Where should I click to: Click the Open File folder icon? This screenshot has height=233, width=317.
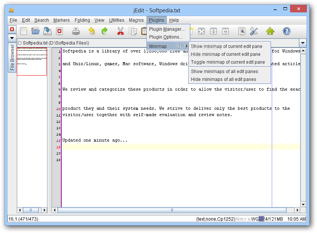coord(36,31)
